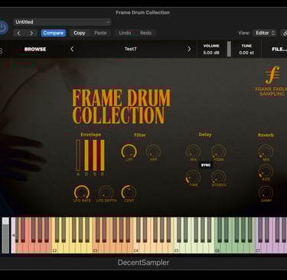Click the TUNE 0.00 st value
The height and width of the screenshot is (280, 287).
click(x=246, y=53)
